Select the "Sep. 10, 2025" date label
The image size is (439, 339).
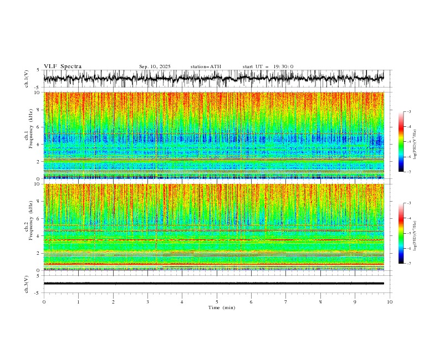click(155, 66)
